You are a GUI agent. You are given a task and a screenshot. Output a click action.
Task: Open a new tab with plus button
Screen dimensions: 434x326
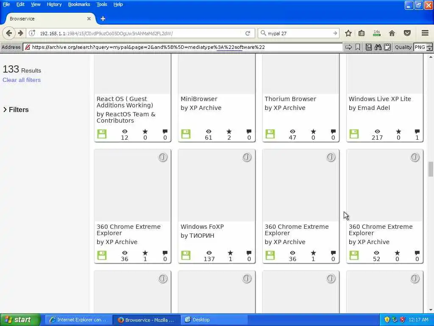[x=103, y=19]
